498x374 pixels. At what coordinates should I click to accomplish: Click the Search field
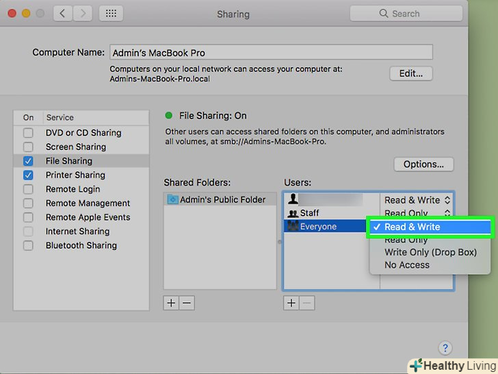point(406,14)
